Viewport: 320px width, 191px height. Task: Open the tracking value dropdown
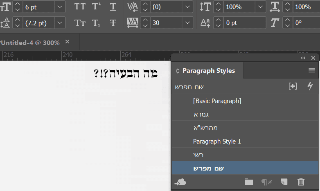point(187,23)
